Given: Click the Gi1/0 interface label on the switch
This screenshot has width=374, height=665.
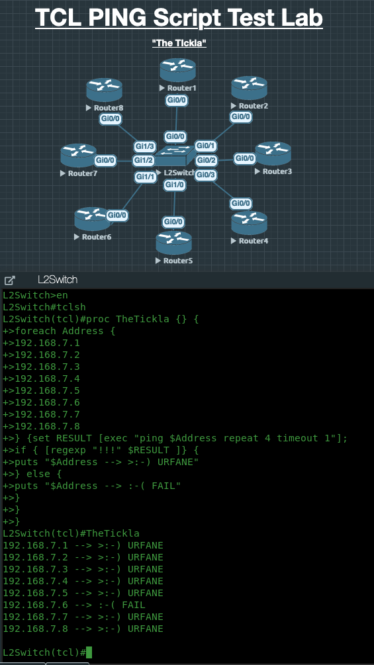Looking at the screenshot, I should point(175,185).
